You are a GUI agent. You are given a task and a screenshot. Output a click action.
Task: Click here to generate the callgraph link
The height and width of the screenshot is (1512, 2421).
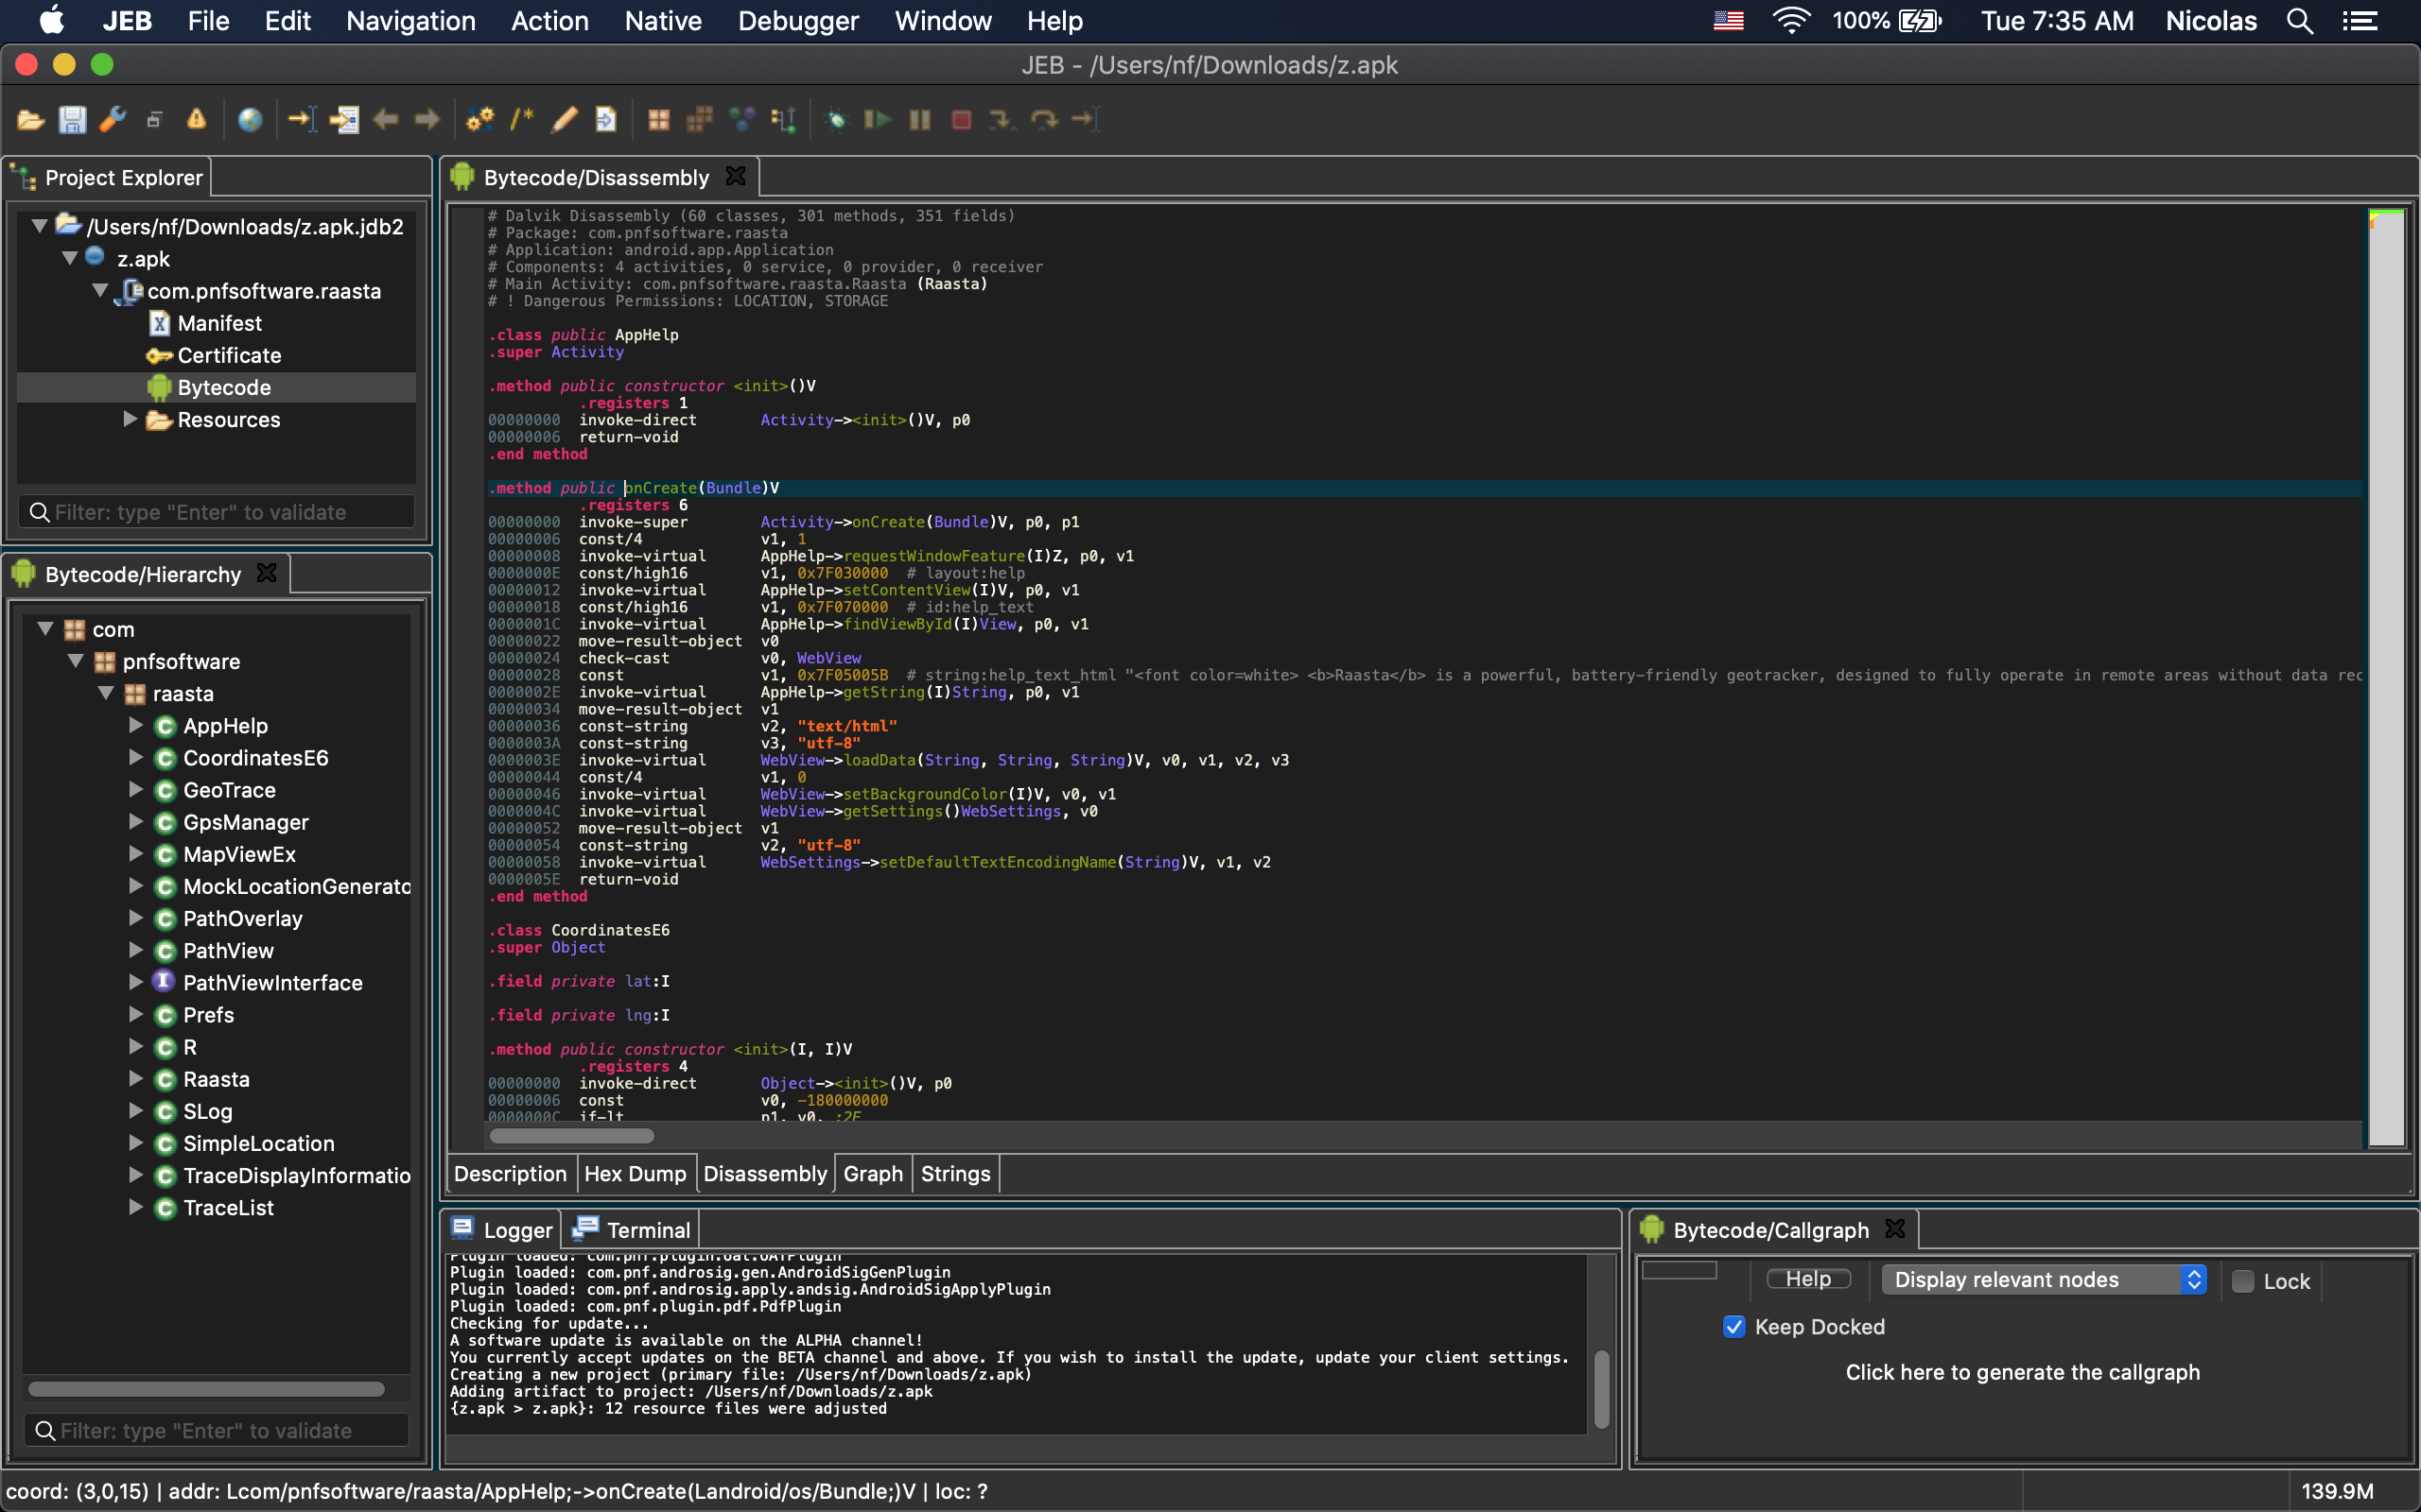(2023, 1372)
